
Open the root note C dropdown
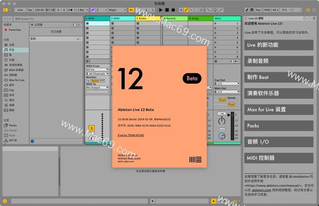tap(101, 10)
